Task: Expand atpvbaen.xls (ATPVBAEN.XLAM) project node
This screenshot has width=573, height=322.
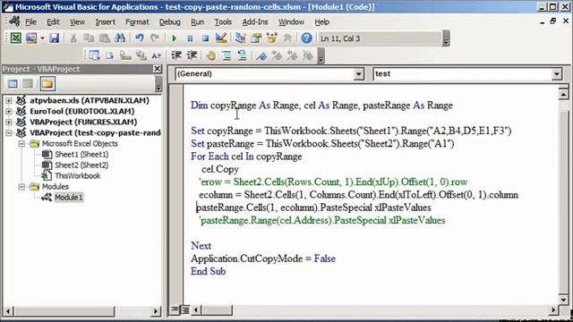Action: [9, 100]
